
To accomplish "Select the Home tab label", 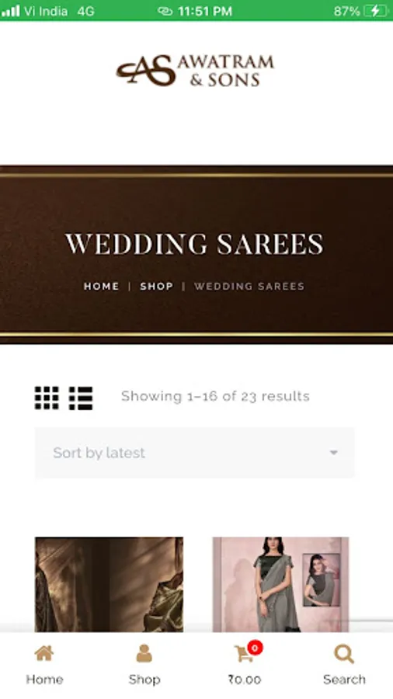I will tap(44, 680).
